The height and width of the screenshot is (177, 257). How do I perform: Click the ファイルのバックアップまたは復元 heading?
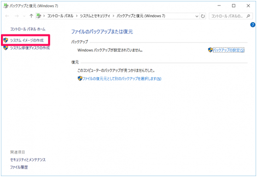[x=102, y=31]
